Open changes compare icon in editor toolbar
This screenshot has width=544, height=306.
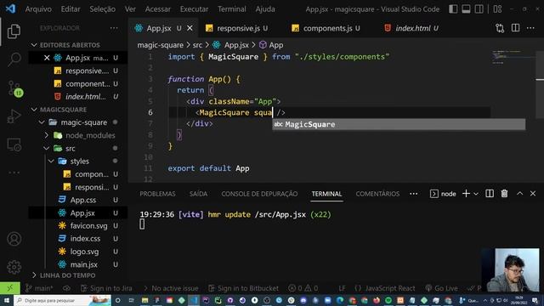(x=500, y=28)
